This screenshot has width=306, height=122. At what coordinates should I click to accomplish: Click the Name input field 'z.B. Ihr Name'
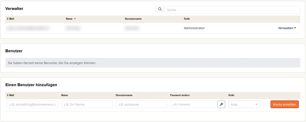click(x=87, y=104)
